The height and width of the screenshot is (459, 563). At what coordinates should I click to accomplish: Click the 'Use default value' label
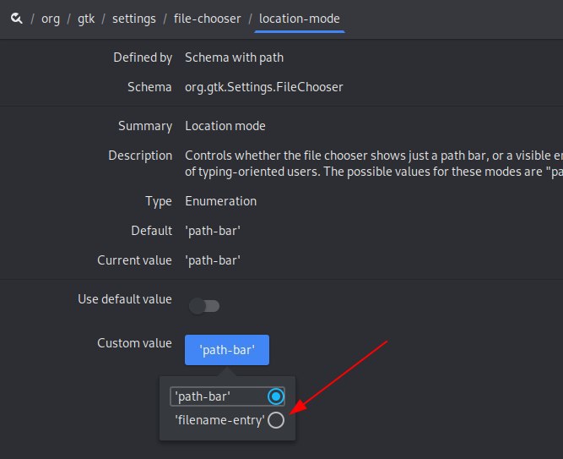(125, 299)
